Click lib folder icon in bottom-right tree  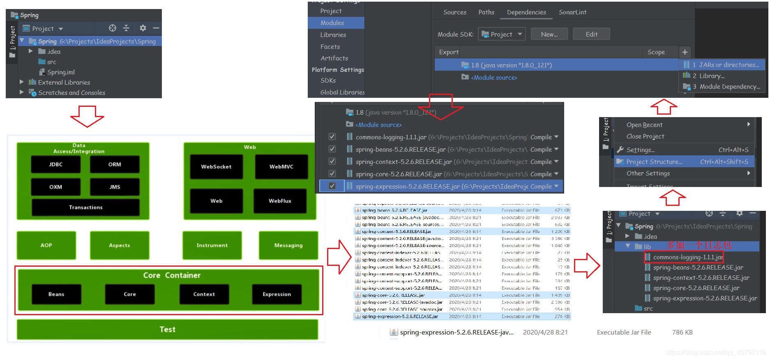(638, 247)
